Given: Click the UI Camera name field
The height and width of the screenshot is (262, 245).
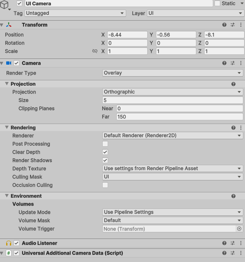Looking at the screenshot, I should (119, 4).
